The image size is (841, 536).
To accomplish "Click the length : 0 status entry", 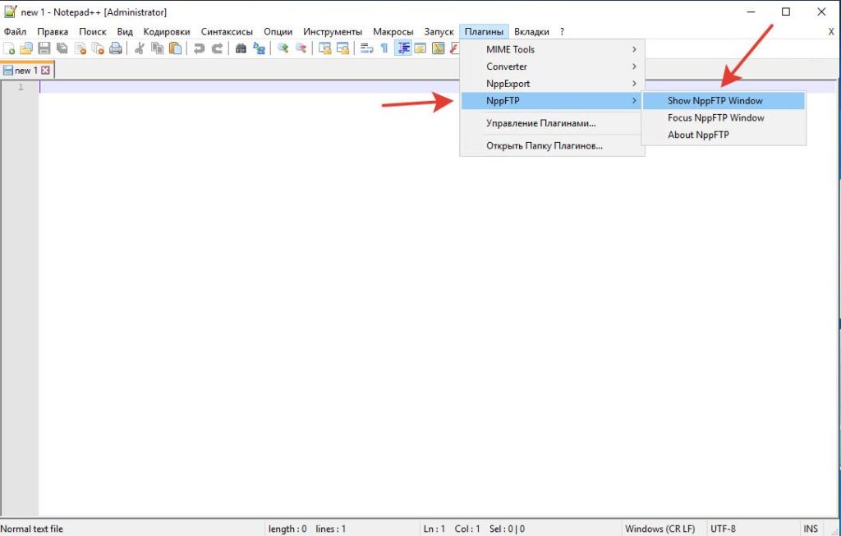I will coord(287,529).
